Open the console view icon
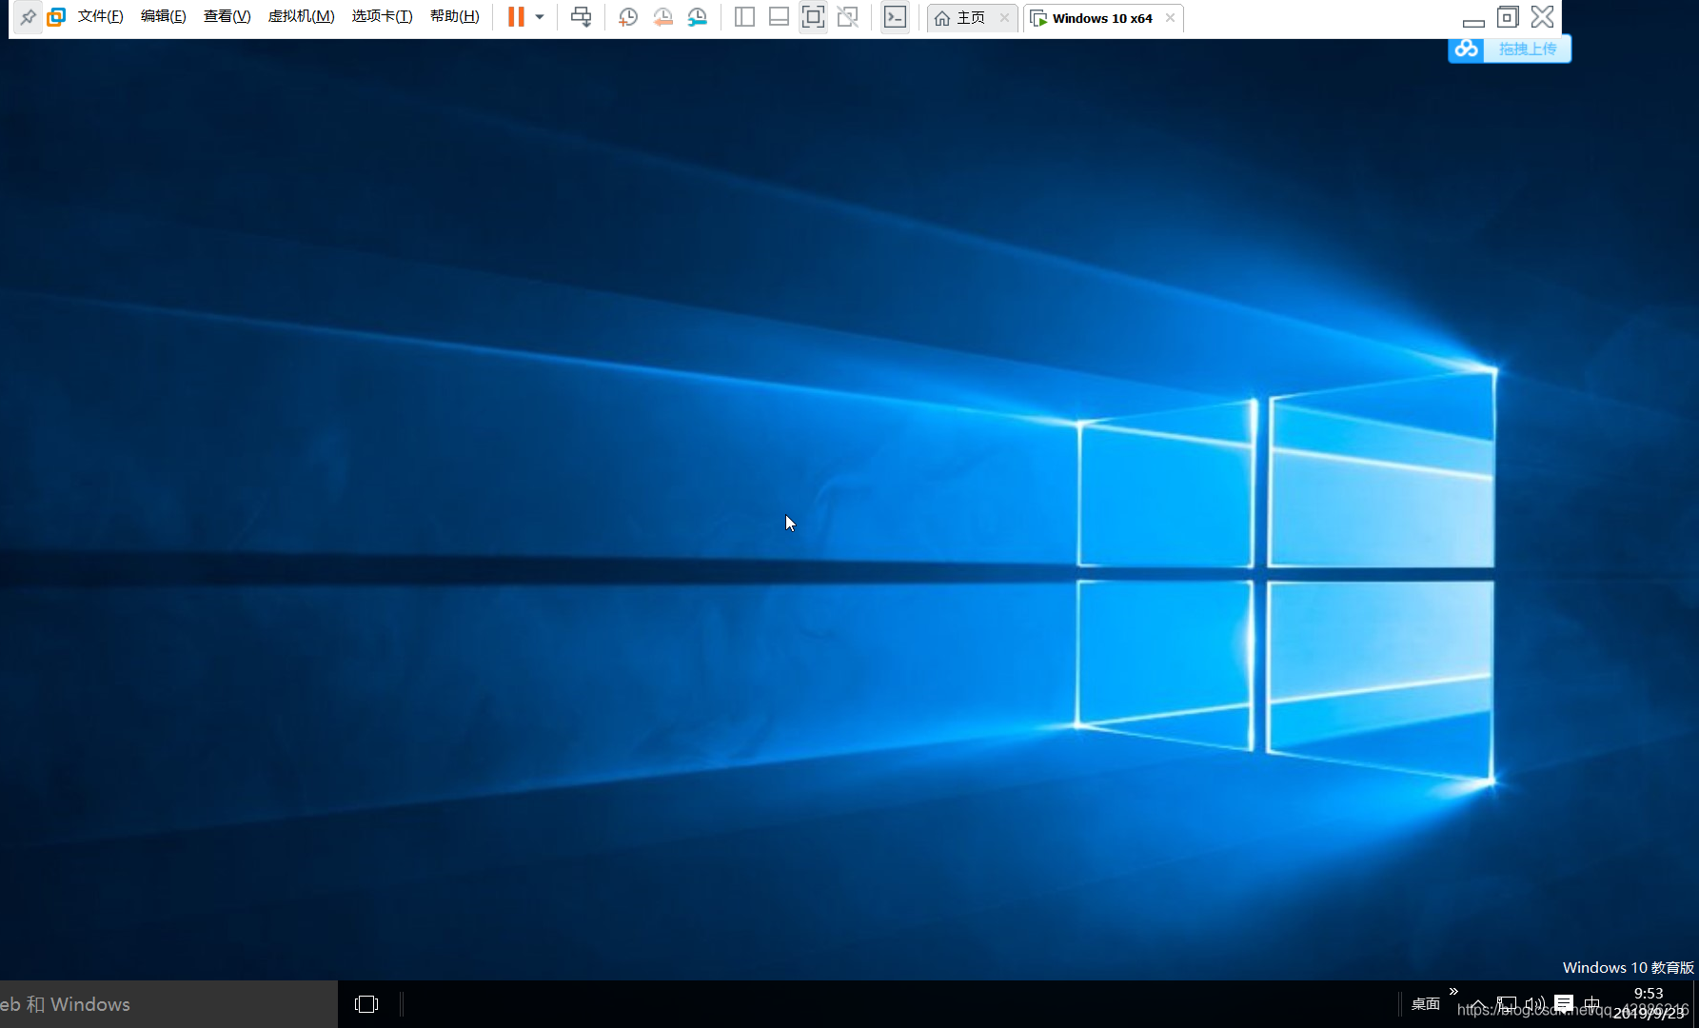This screenshot has height=1028, width=1699. point(895,17)
